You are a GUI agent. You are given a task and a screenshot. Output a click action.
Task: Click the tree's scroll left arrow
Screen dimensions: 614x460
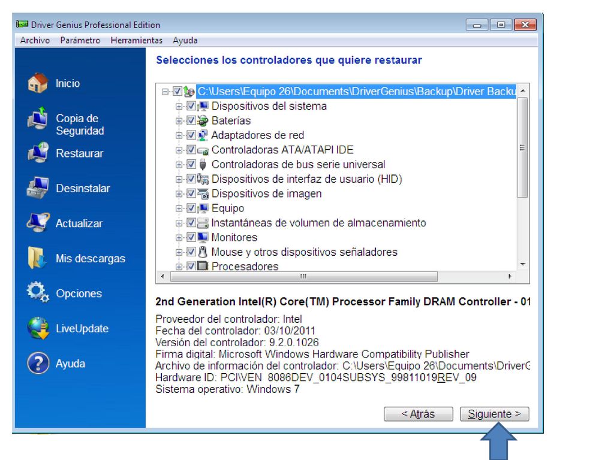[x=163, y=276]
